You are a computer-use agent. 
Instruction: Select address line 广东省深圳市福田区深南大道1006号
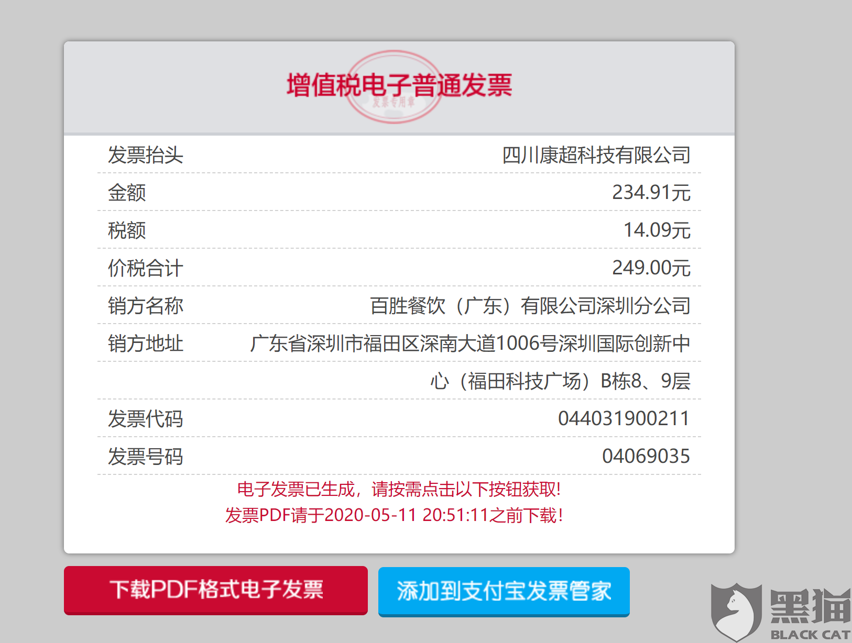point(403,343)
